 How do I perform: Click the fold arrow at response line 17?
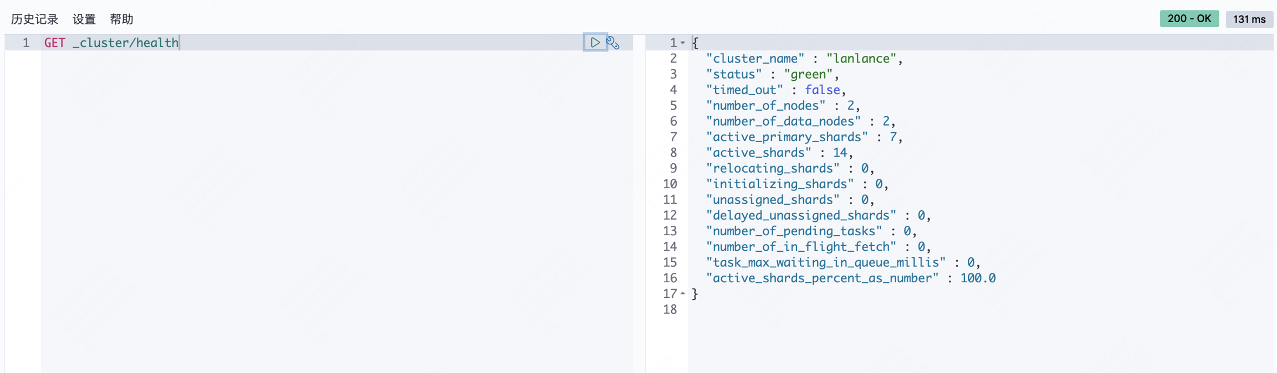pyautogui.click(x=683, y=293)
